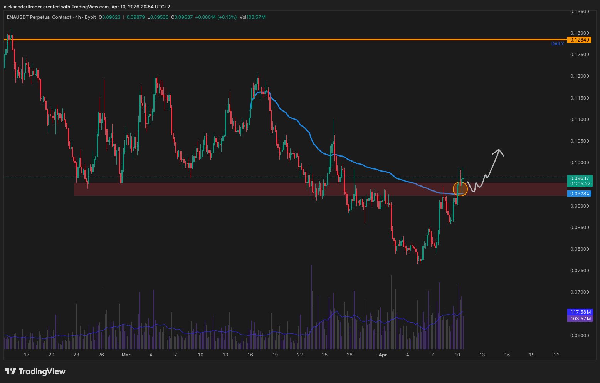The image size is (600, 383).
Task: Click the 0.10000 level on the price axis
Action: click(579, 163)
